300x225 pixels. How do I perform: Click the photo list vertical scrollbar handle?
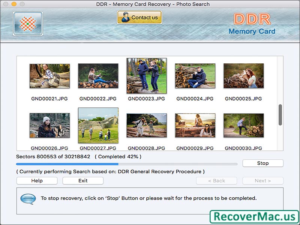[x=280, y=115]
